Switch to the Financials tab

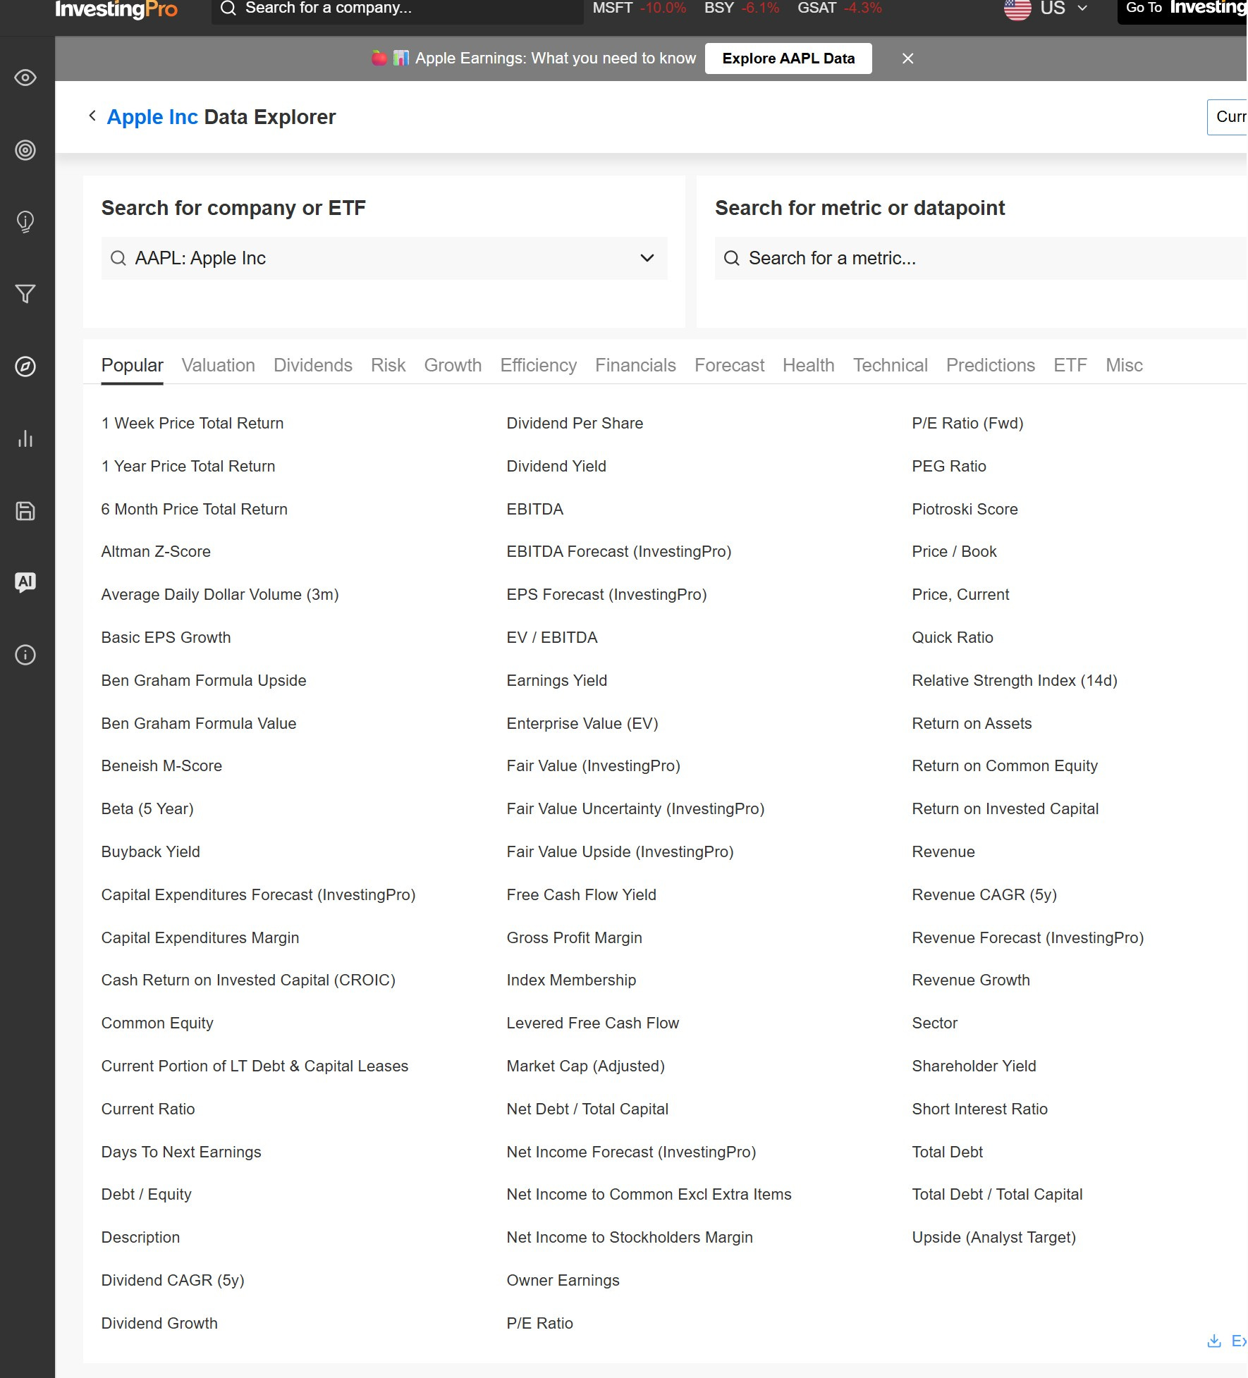click(x=635, y=365)
